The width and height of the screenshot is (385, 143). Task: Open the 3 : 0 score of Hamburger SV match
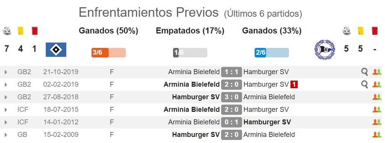point(231,97)
